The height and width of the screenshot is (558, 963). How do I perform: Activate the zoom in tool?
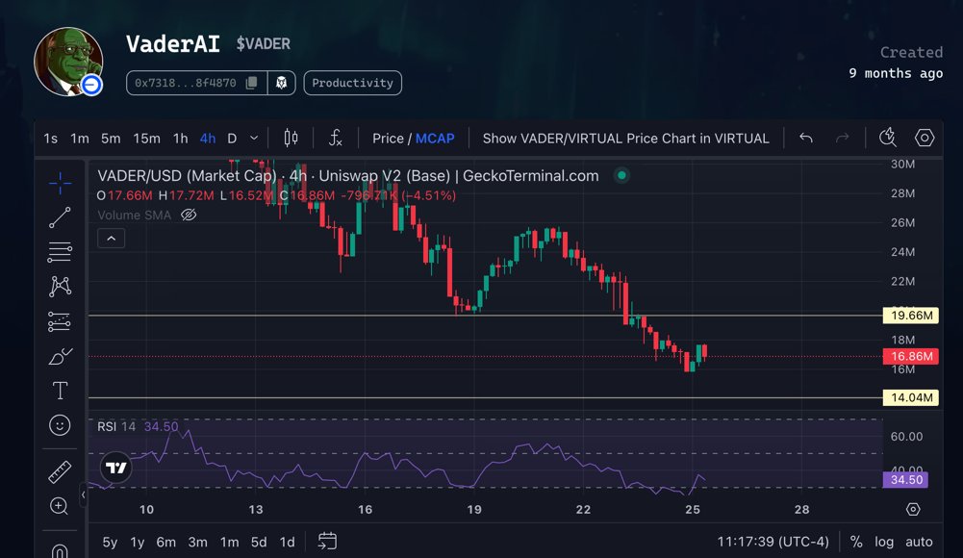pos(59,506)
